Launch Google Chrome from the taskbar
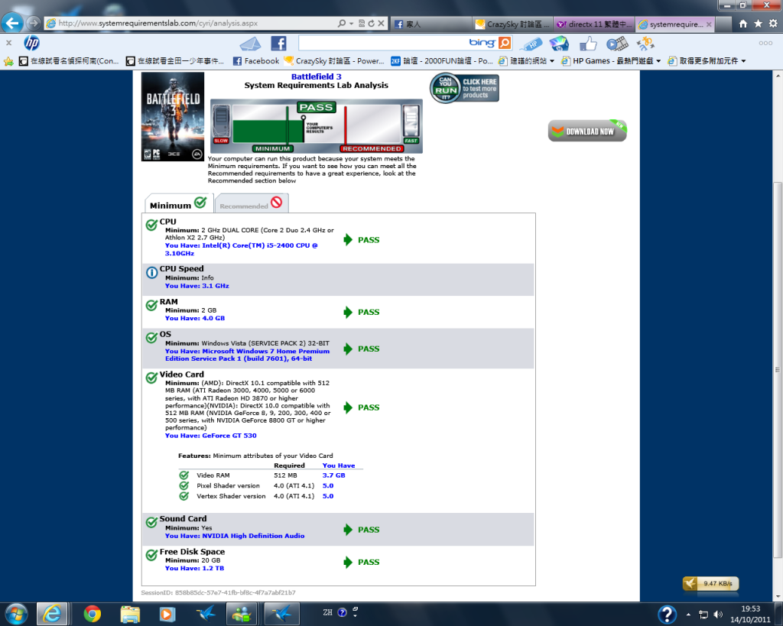Screen dimensions: 783x626 93,613
